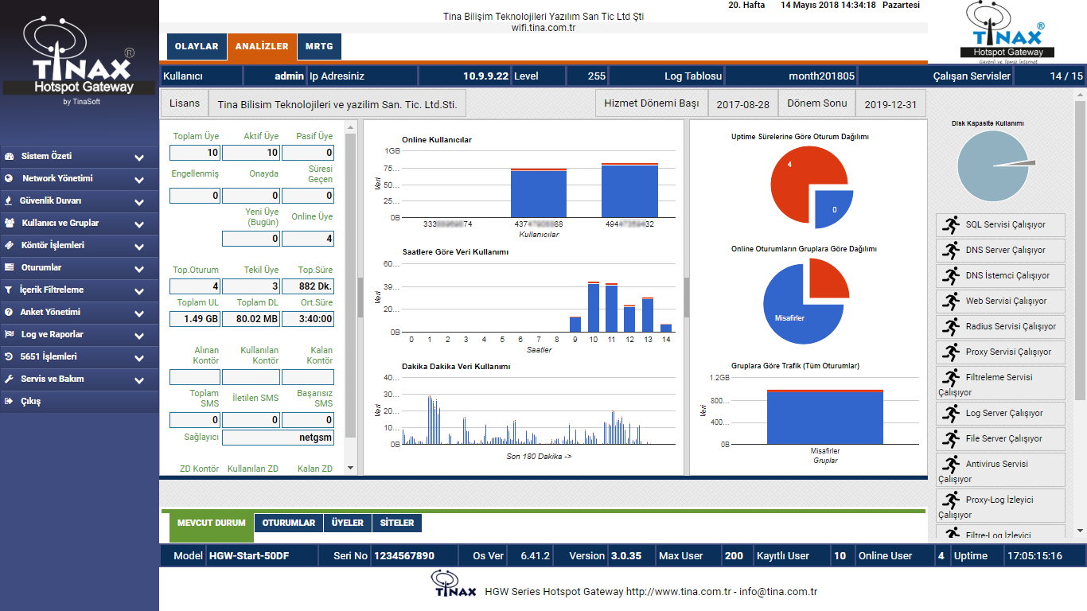
Task: Select the ÜYELER tab
Action: tap(347, 523)
